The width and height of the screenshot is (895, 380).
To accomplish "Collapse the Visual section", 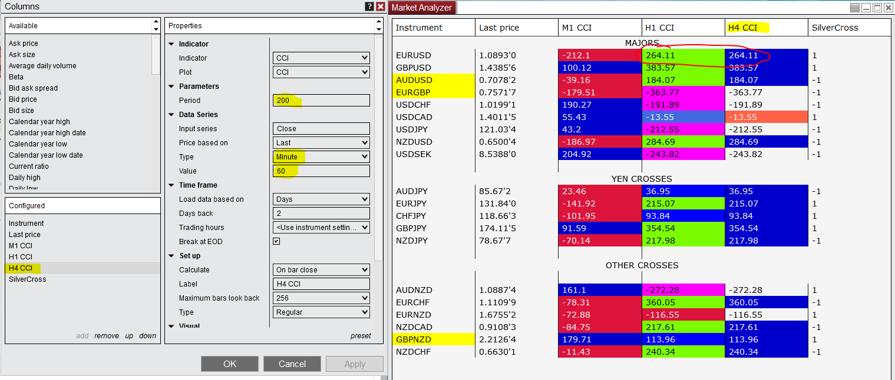I will click(x=171, y=326).
